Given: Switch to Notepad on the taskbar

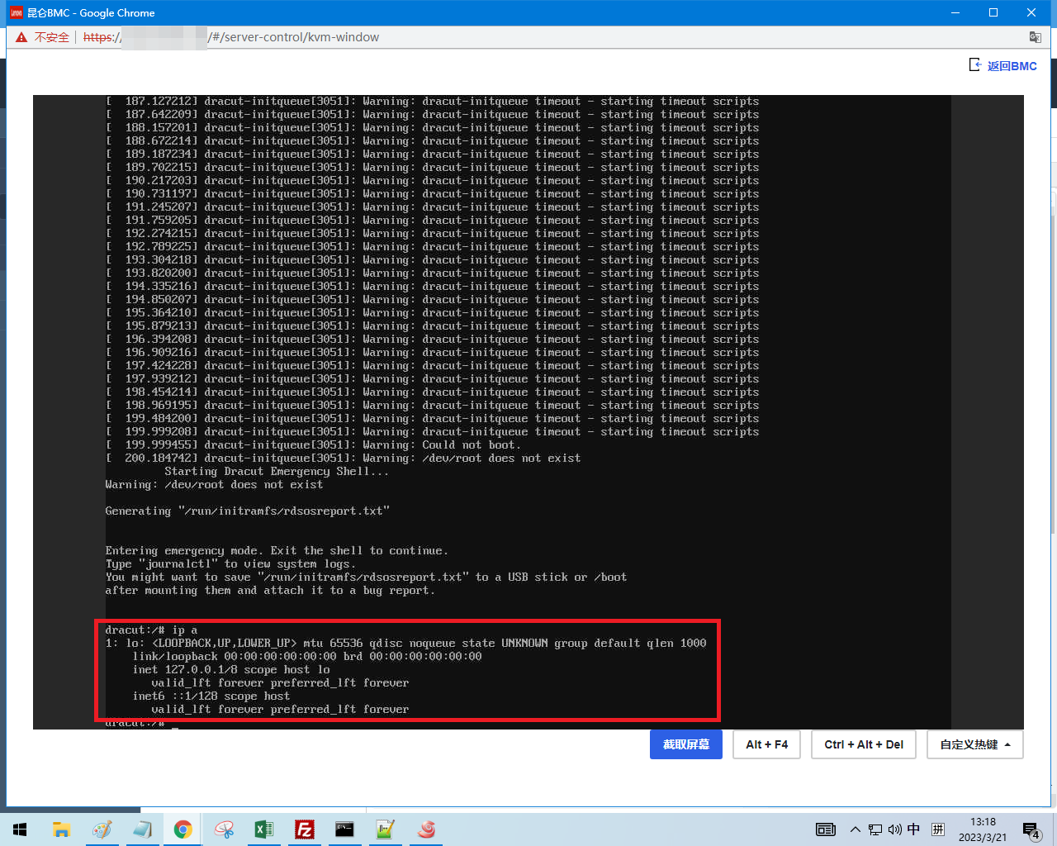Looking at the screenshot, I should [142, 829].
